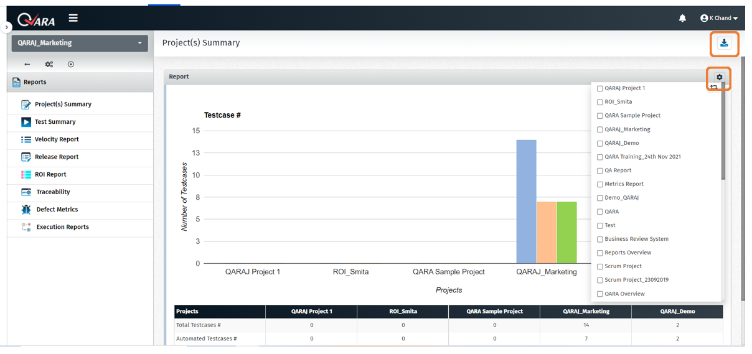Open Test Summary report
Image resolution: width=752 pixels, height=354 pixels.
coord(55,122)
